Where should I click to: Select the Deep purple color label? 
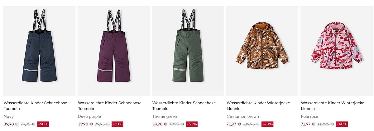89,116
